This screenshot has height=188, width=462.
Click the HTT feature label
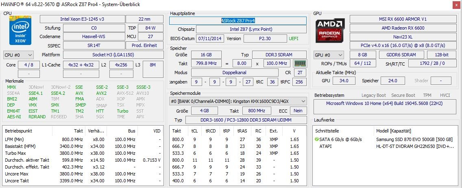point(100,111)
